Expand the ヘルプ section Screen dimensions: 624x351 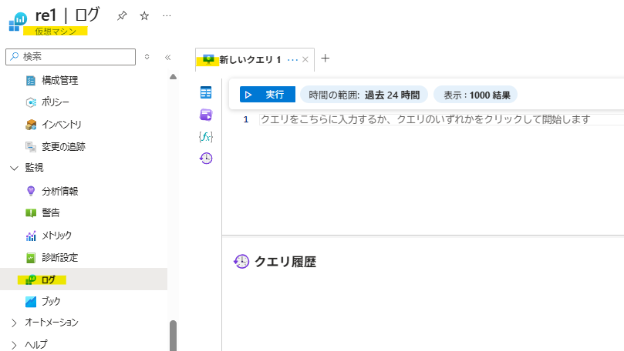[14, 344]
